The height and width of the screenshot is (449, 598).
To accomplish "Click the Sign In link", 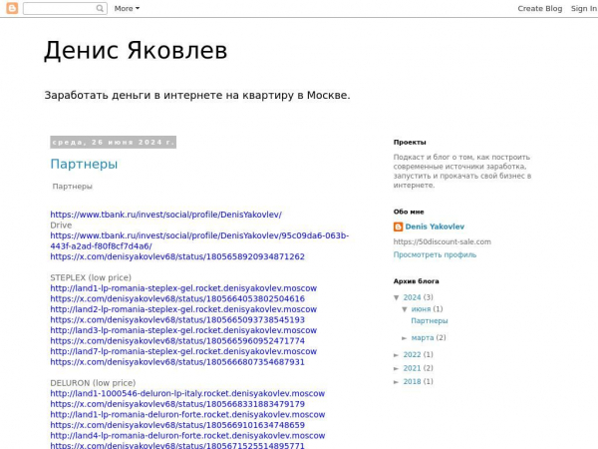I will tap(584, 8).
